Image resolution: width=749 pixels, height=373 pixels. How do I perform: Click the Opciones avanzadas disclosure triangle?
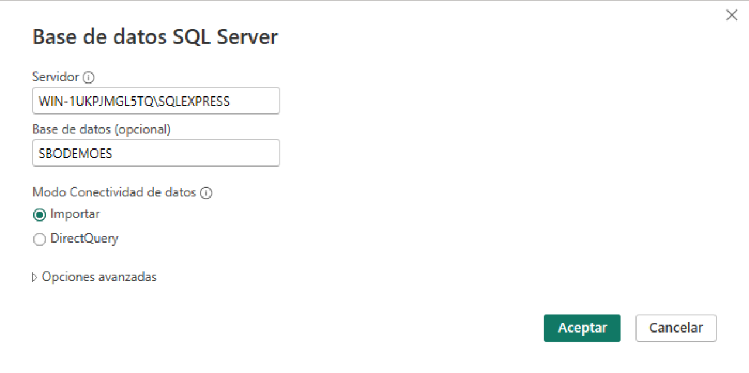click(35, 277)
